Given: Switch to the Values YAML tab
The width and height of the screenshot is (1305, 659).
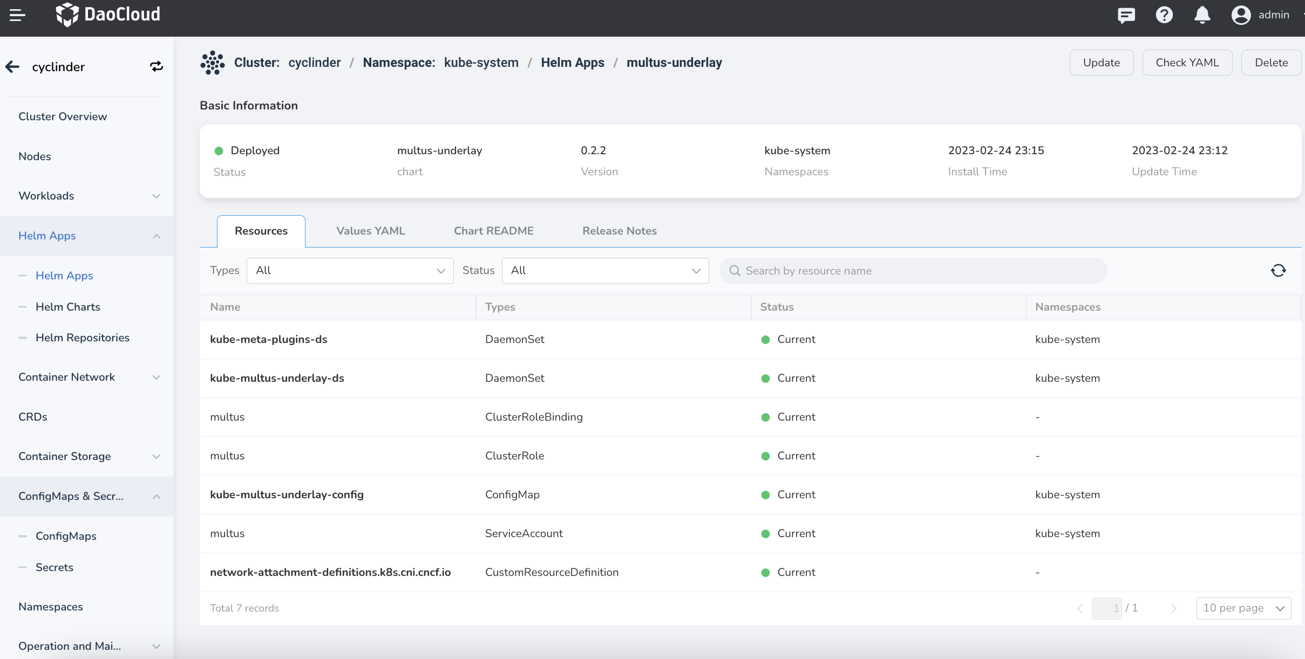Looking at the screenshot, I should pyautogui.click(x=370, y=231).
